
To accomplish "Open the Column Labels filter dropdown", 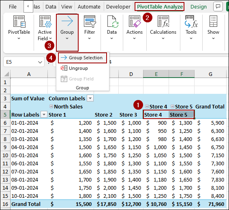I will [x=90, y=98].
